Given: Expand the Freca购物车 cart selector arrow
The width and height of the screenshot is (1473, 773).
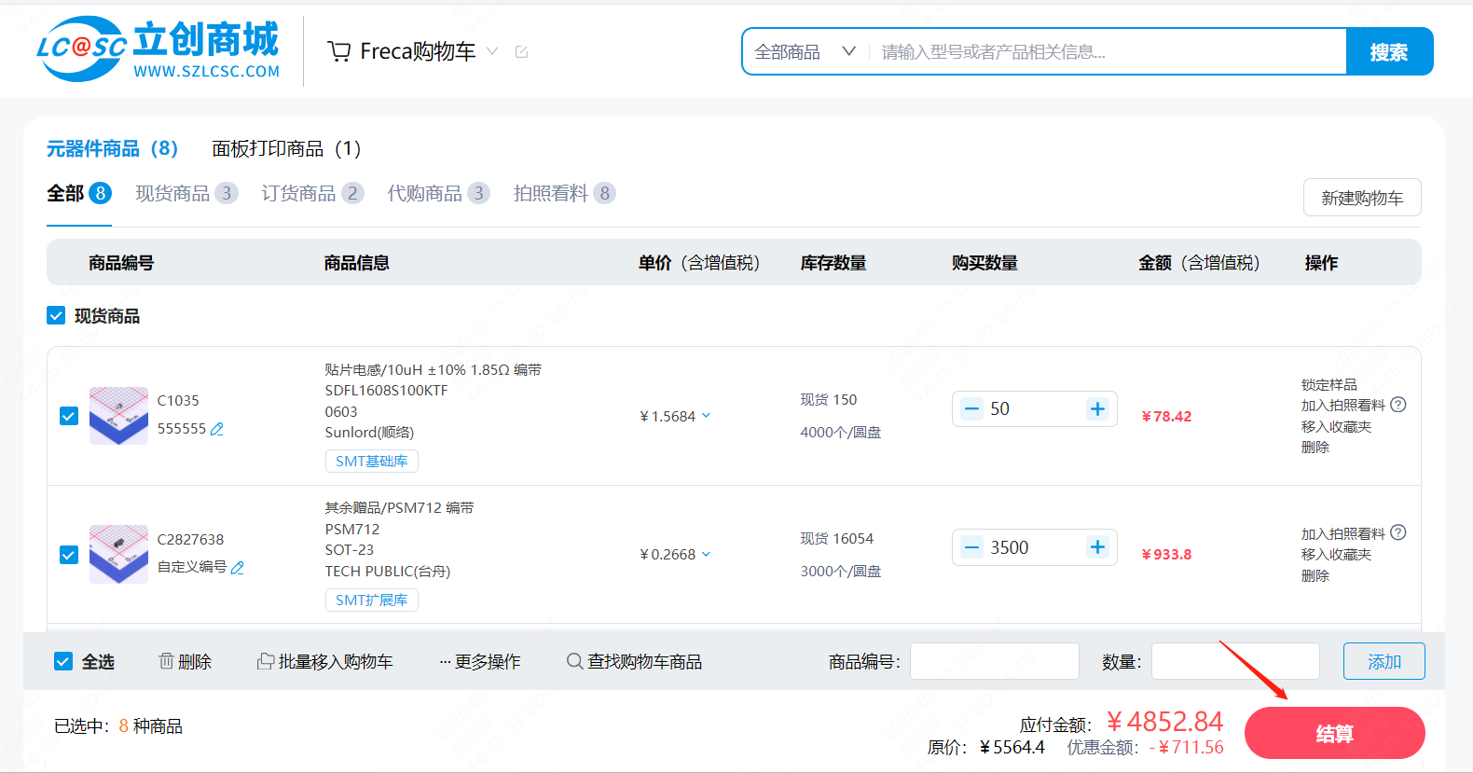Looking at the screenshot, I should pos(492,51).
